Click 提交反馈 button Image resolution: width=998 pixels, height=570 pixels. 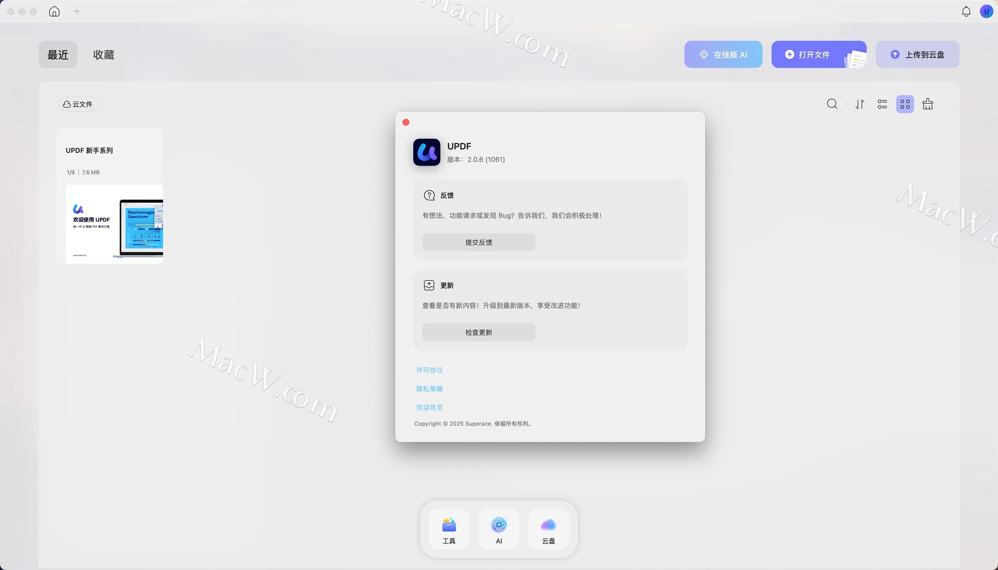(x=479, y=243)
